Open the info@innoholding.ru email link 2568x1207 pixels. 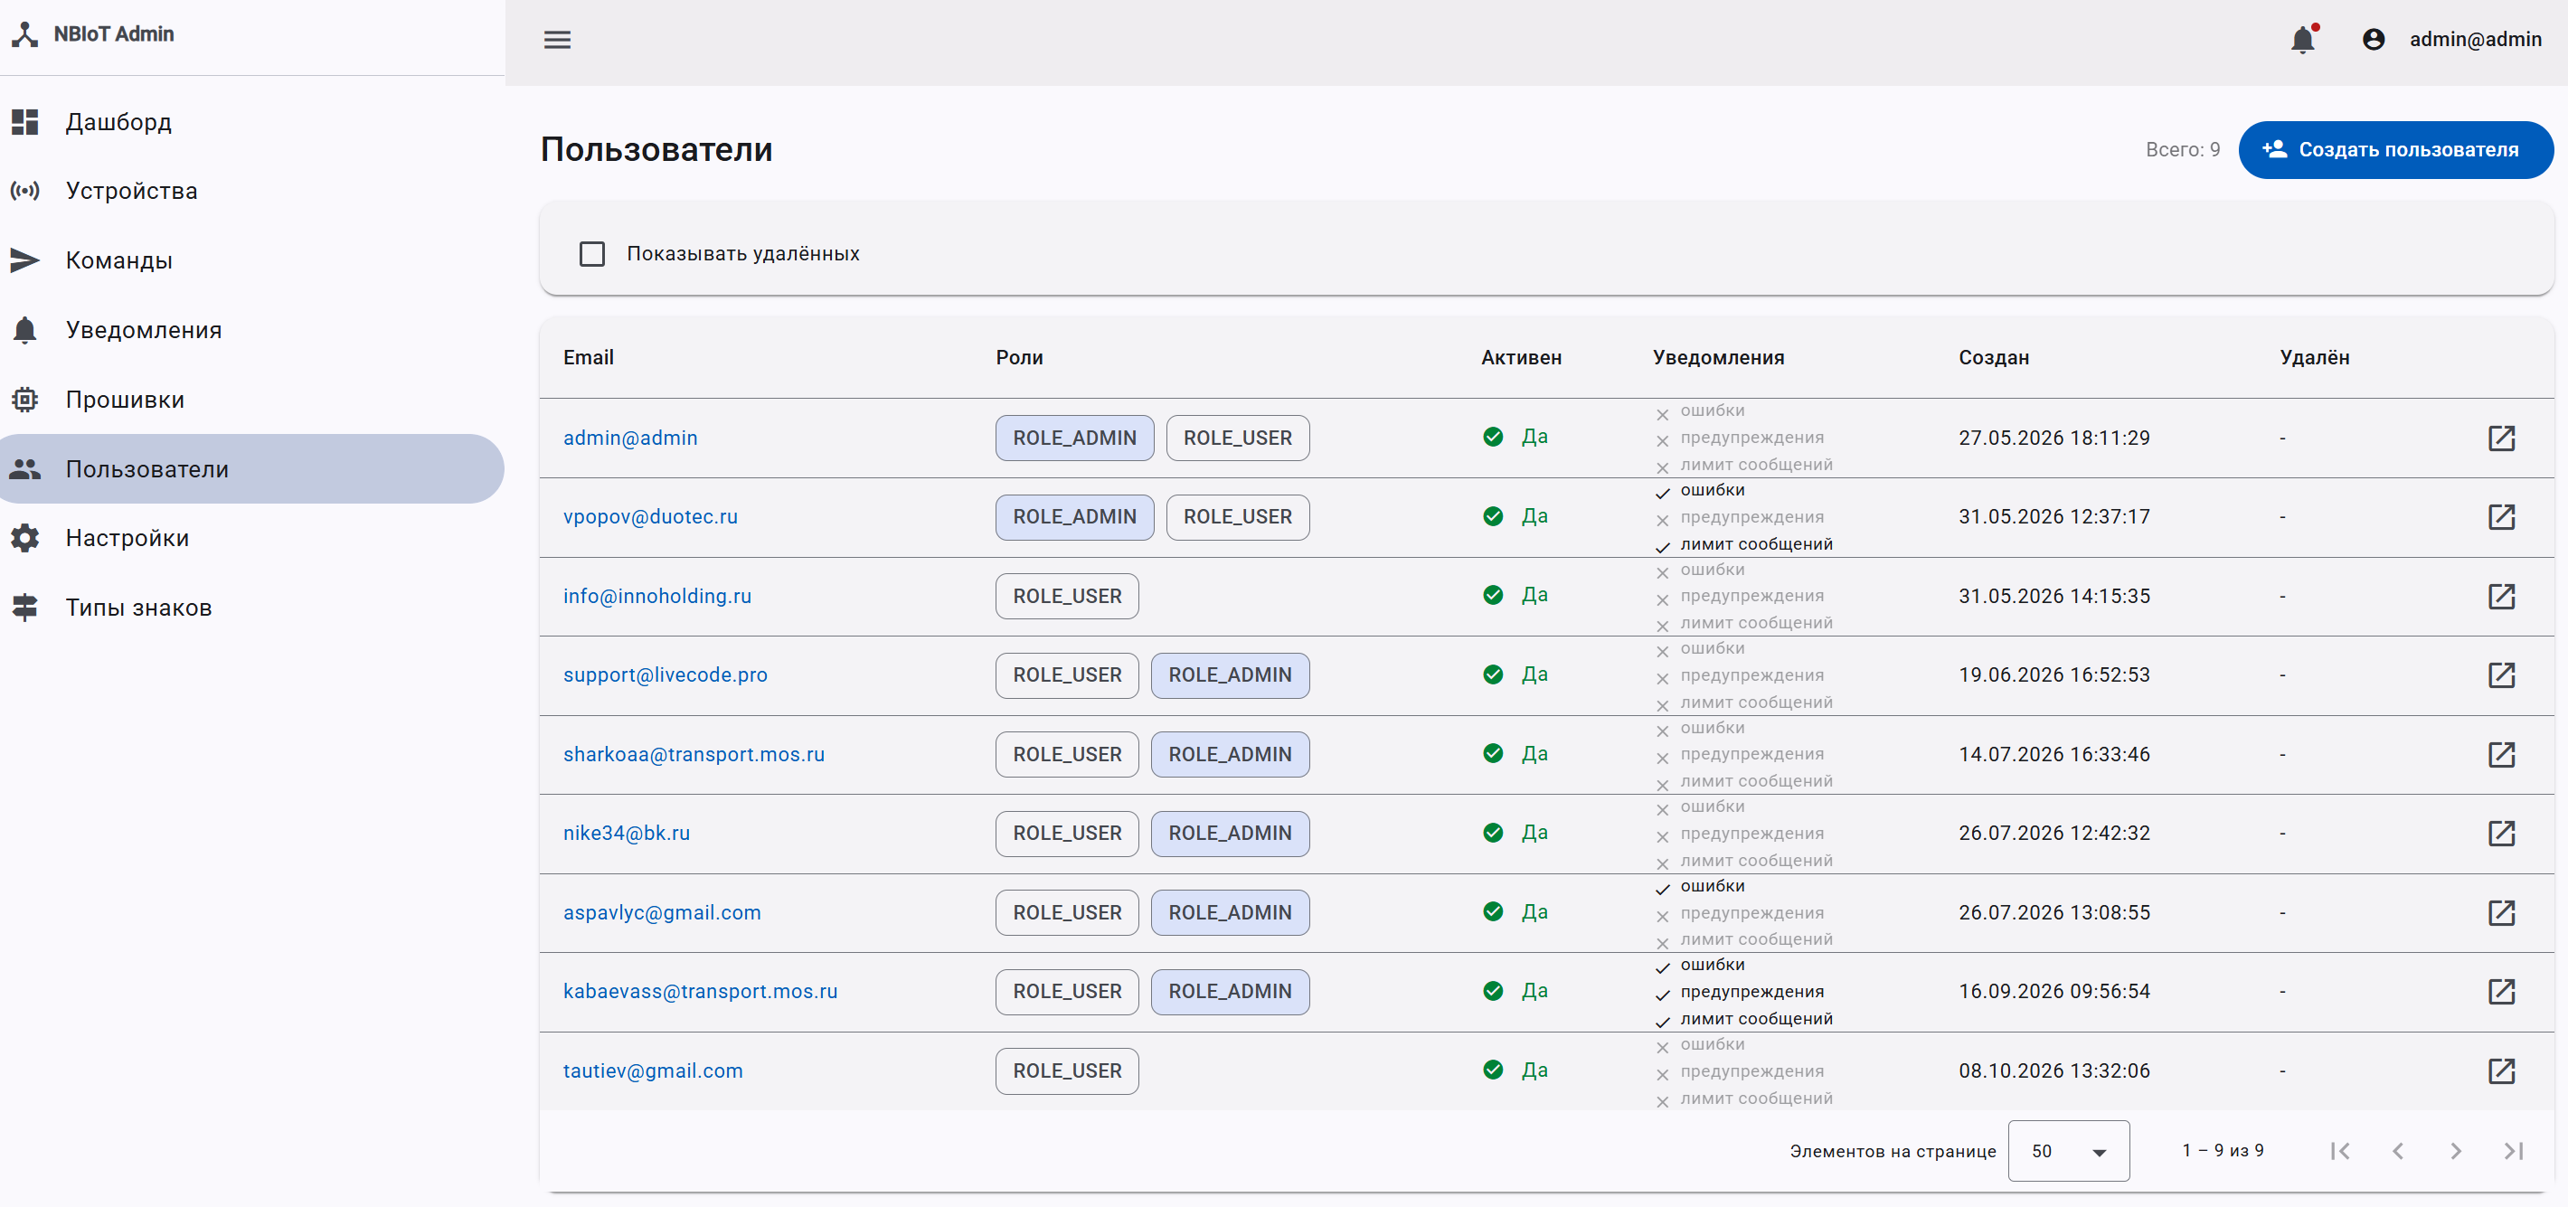(657, 596)
